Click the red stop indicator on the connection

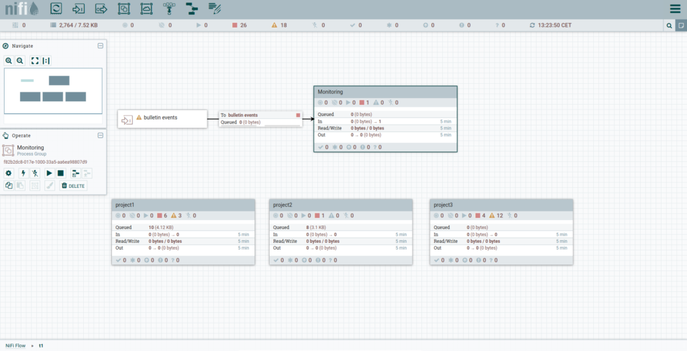299,115
